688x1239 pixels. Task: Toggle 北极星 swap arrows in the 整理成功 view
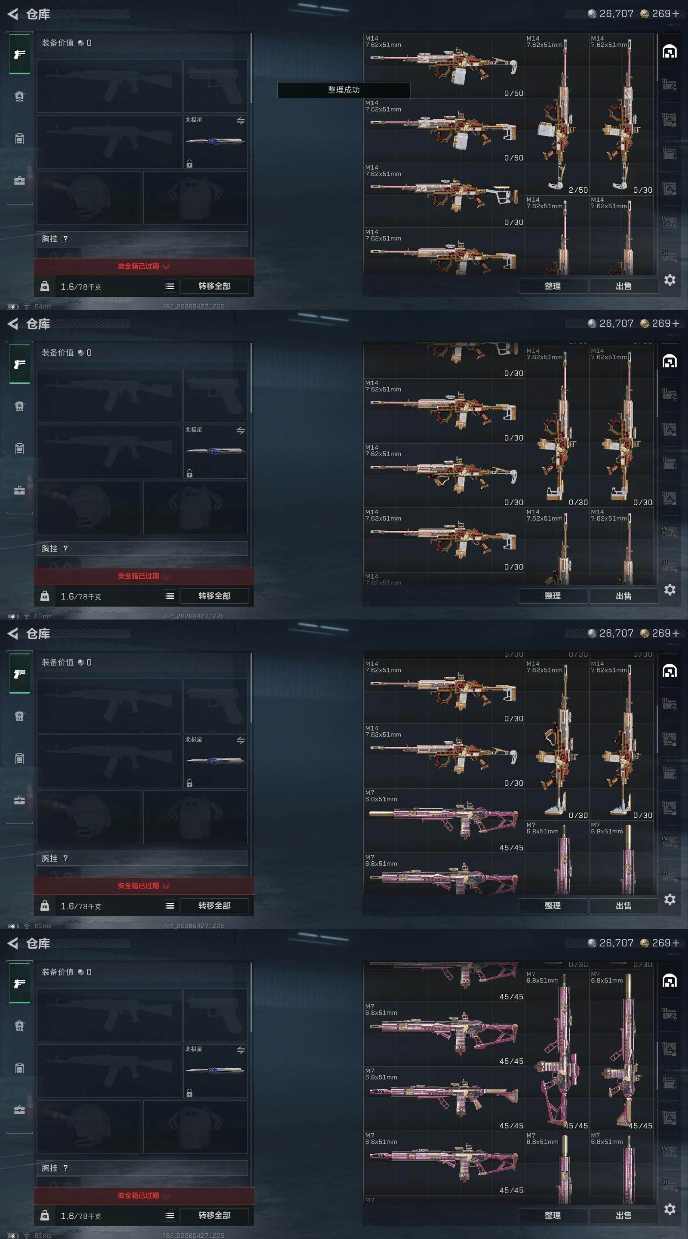coord(240,121)
